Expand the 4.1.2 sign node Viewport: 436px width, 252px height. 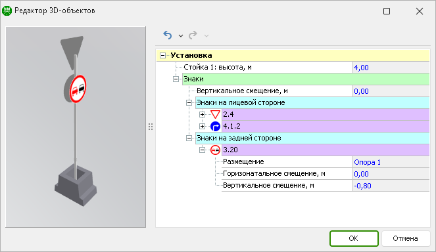(202, 126)
